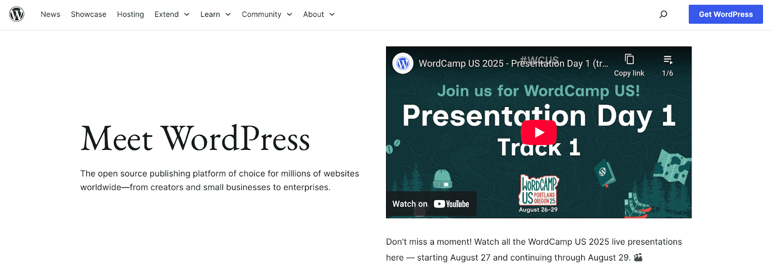The height and width of the screenshot is (276, 772).
Task: Click the Copy link icon on video
Action: click(629, 59)
